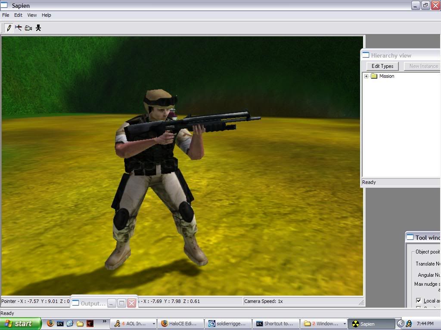Click the red-black quick launch icon
This screenshot has width=441, height=330.
(x=90, y=324)
